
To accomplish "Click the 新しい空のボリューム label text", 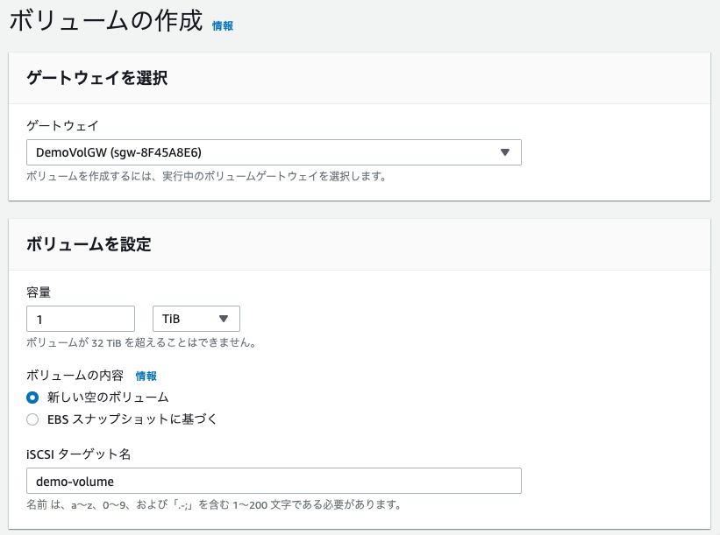I will 108,398.
